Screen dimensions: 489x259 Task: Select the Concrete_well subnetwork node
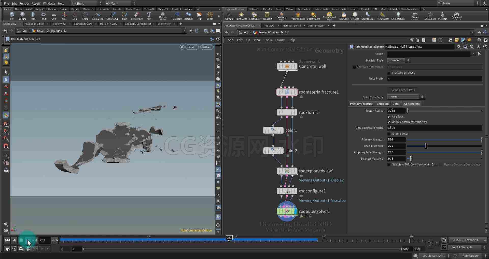[287, 67]
